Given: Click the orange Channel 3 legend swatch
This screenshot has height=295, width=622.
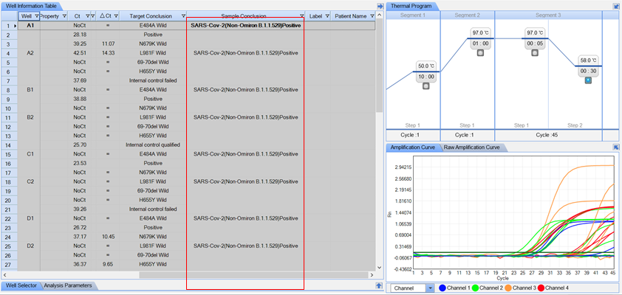Looking at the screenshot, I should click(x=507, y=288).
